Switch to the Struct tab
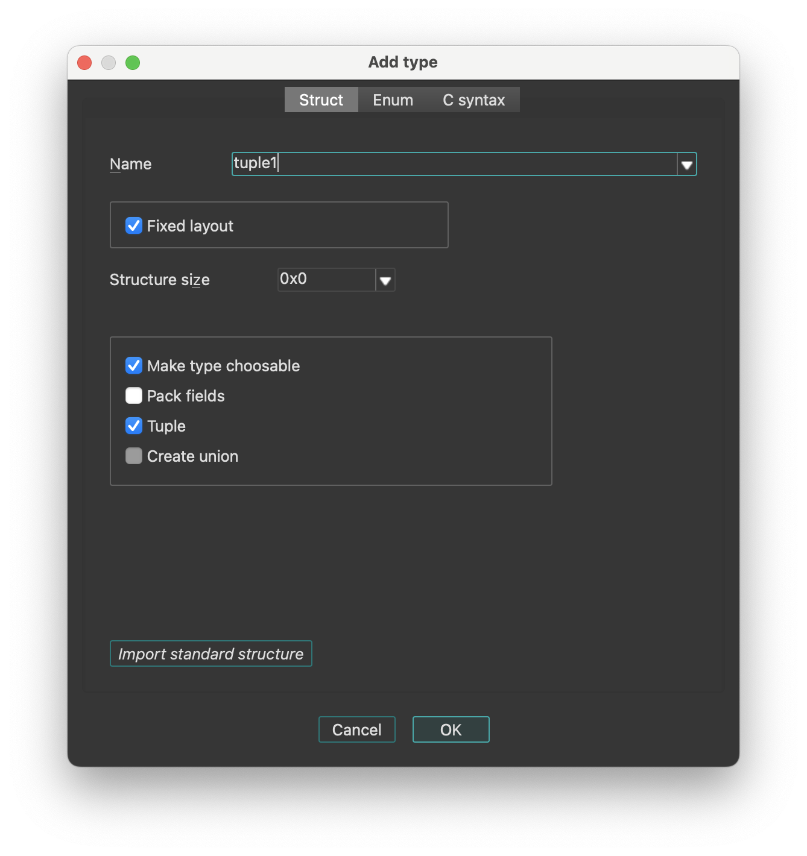Viewport: 807px width, 856px height. 321,100
